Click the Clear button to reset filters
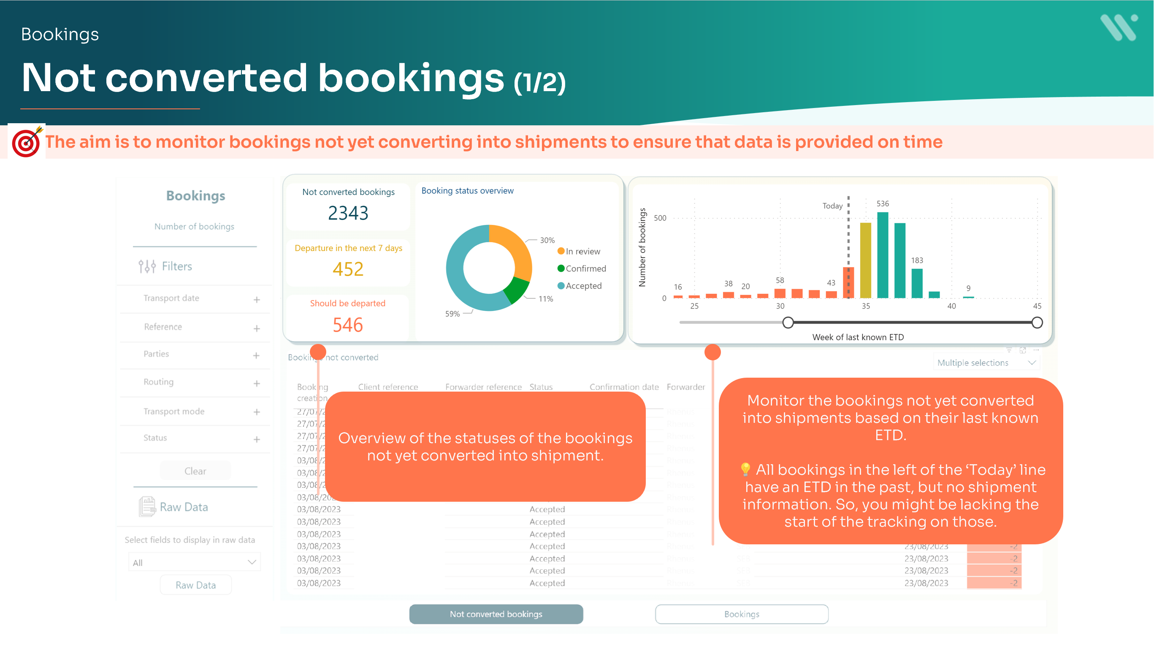 click(195, 471)
